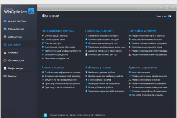
Task: Click the Файловые утилиты category heading
Action: coord(98,68)
